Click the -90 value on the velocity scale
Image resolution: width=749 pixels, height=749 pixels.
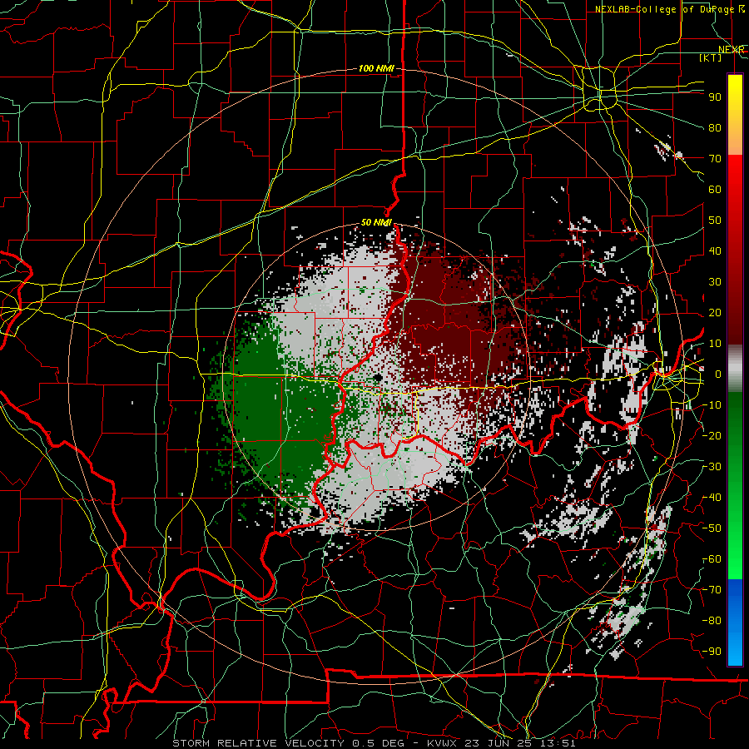(712, 652)
